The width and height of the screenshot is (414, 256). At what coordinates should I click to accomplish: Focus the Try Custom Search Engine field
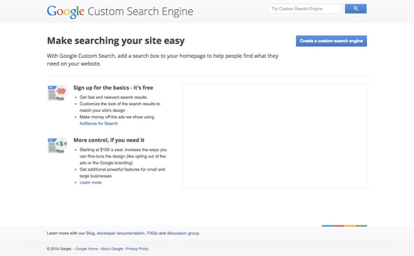(304, 9)
